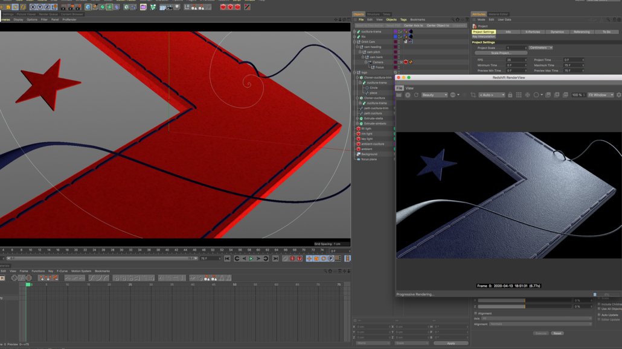The width and height of the screenshot is (622, 349).
Task: Toggle the Alignment checkbox
Action: (476, 313)
